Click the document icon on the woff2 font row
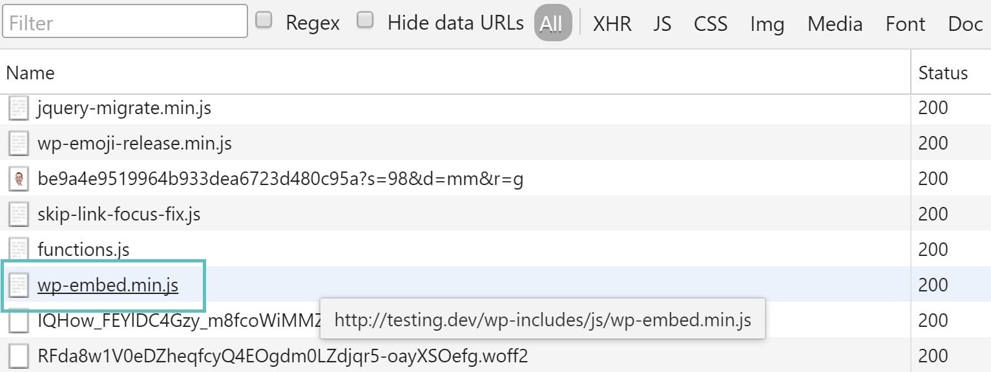This screenshot has height=372, width=991. point(17,355)
